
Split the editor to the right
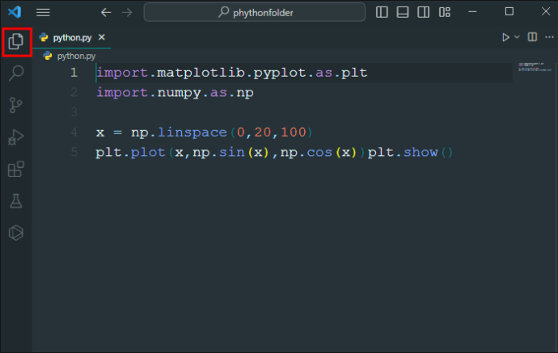click(532, 37)
